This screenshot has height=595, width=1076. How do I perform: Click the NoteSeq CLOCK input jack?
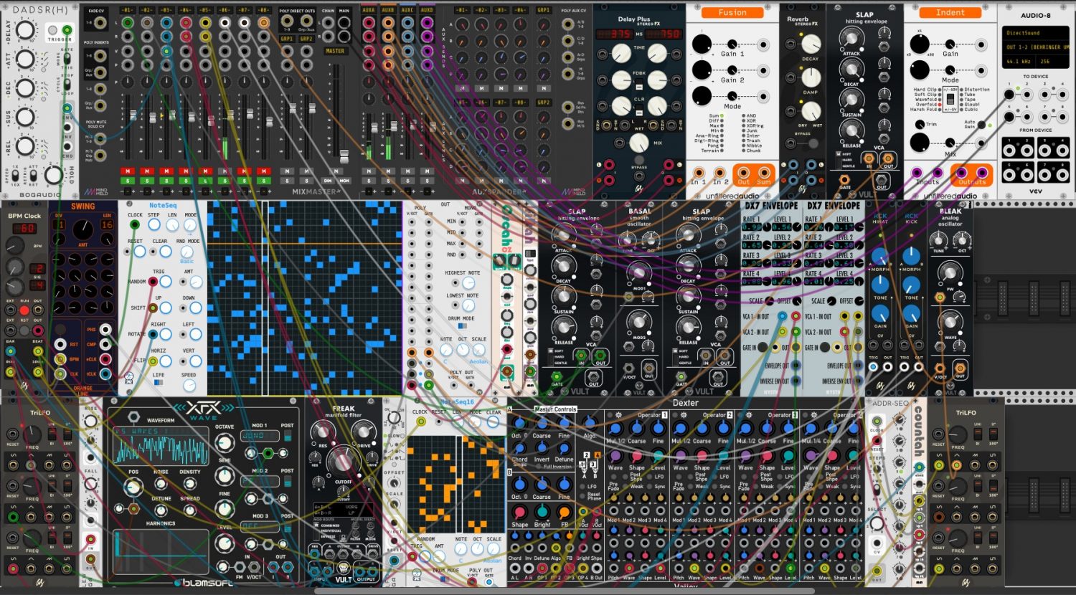(x=135, y=225)
